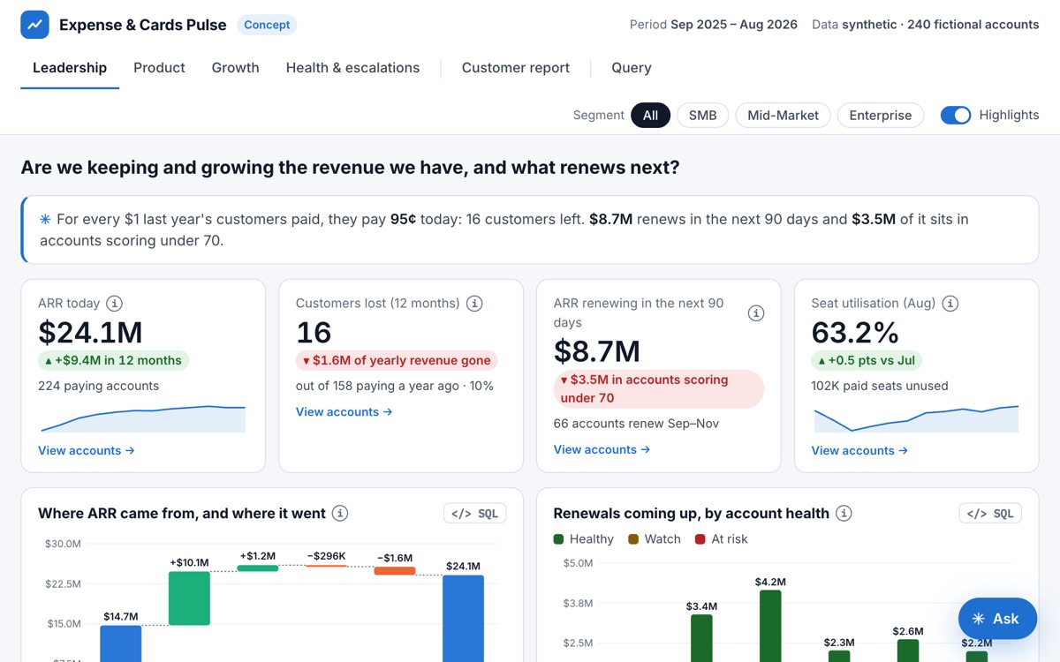Click the ARR today sparkline chart

(x=143, y=418)
